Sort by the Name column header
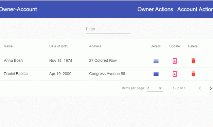 8,46
